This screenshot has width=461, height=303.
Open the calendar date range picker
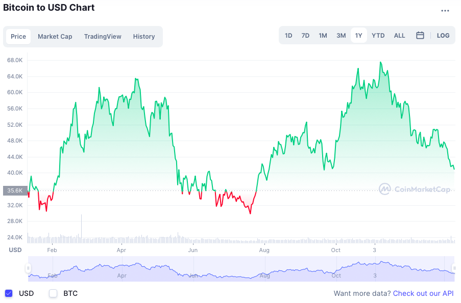point(420,36)
